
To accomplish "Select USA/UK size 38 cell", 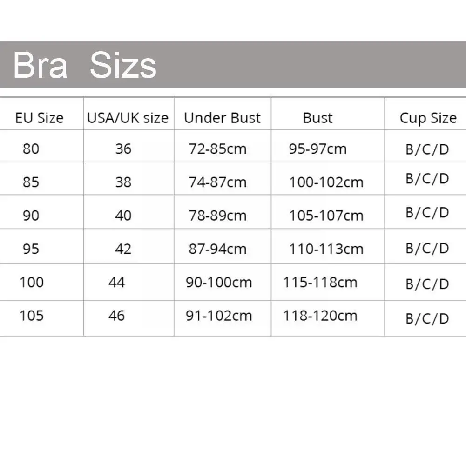I will click(123, 182).
